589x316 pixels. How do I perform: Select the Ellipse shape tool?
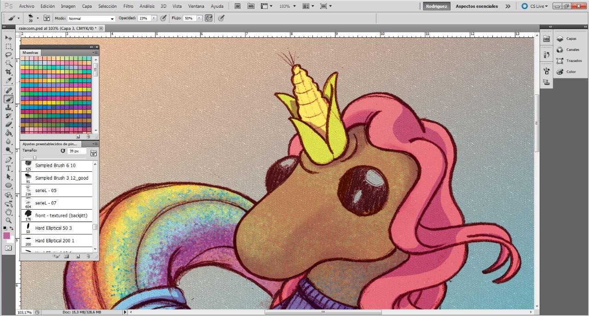[8, 186]
